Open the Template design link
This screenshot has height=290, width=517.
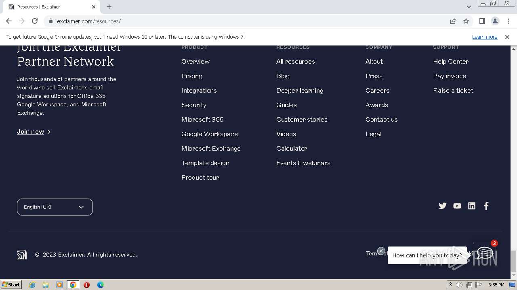[206, 163]
